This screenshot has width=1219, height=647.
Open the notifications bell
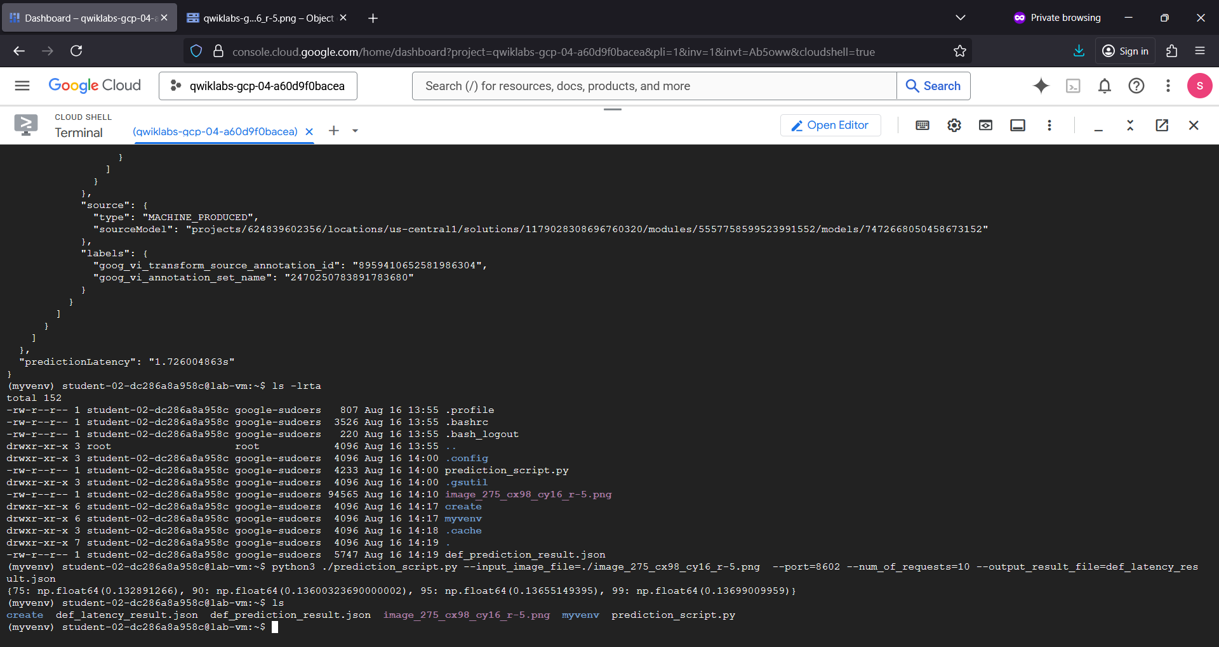[x=1105, y=86]
